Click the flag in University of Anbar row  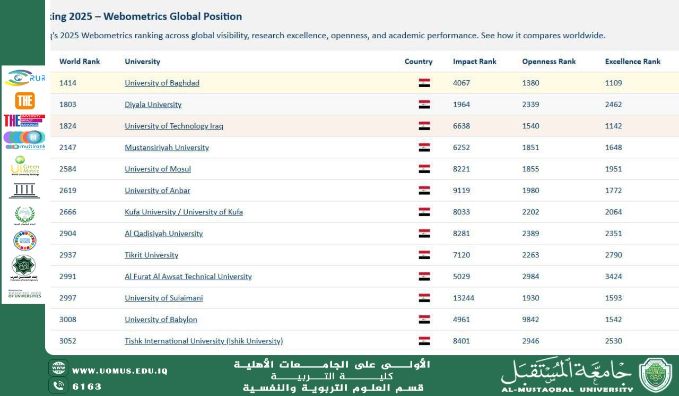pos(424,191)
